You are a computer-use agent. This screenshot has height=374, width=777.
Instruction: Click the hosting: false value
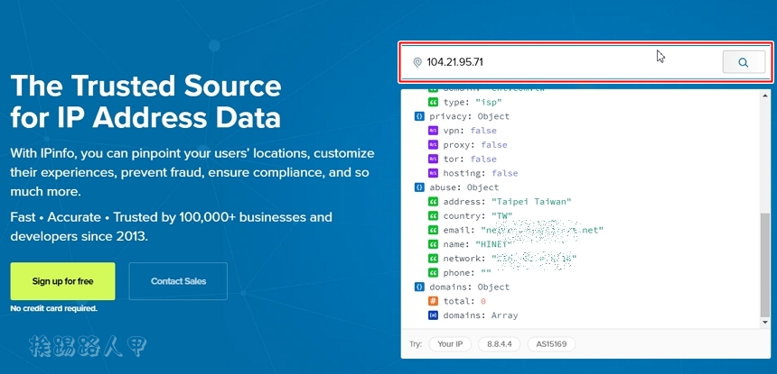pos(505,173)
